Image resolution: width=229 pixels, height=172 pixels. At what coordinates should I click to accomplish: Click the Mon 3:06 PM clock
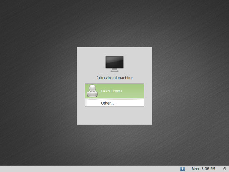click(204, 169)
